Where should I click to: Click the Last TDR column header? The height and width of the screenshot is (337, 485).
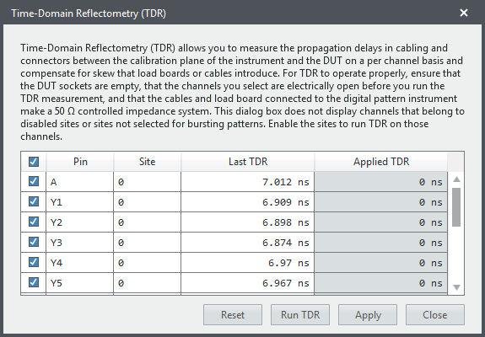pyautogui.click(x=248, y=162)
